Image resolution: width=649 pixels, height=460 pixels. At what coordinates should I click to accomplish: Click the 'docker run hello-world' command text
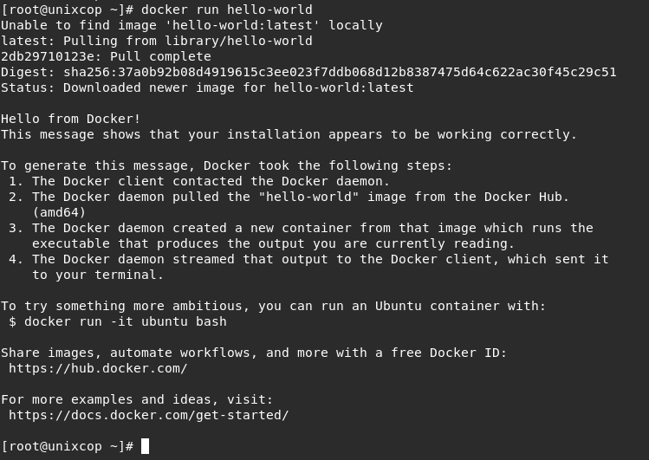[x=227, y=10]
